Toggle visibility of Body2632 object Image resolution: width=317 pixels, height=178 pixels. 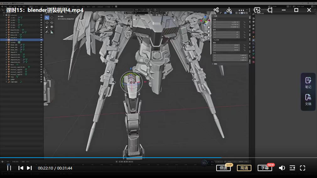[41, 40]
